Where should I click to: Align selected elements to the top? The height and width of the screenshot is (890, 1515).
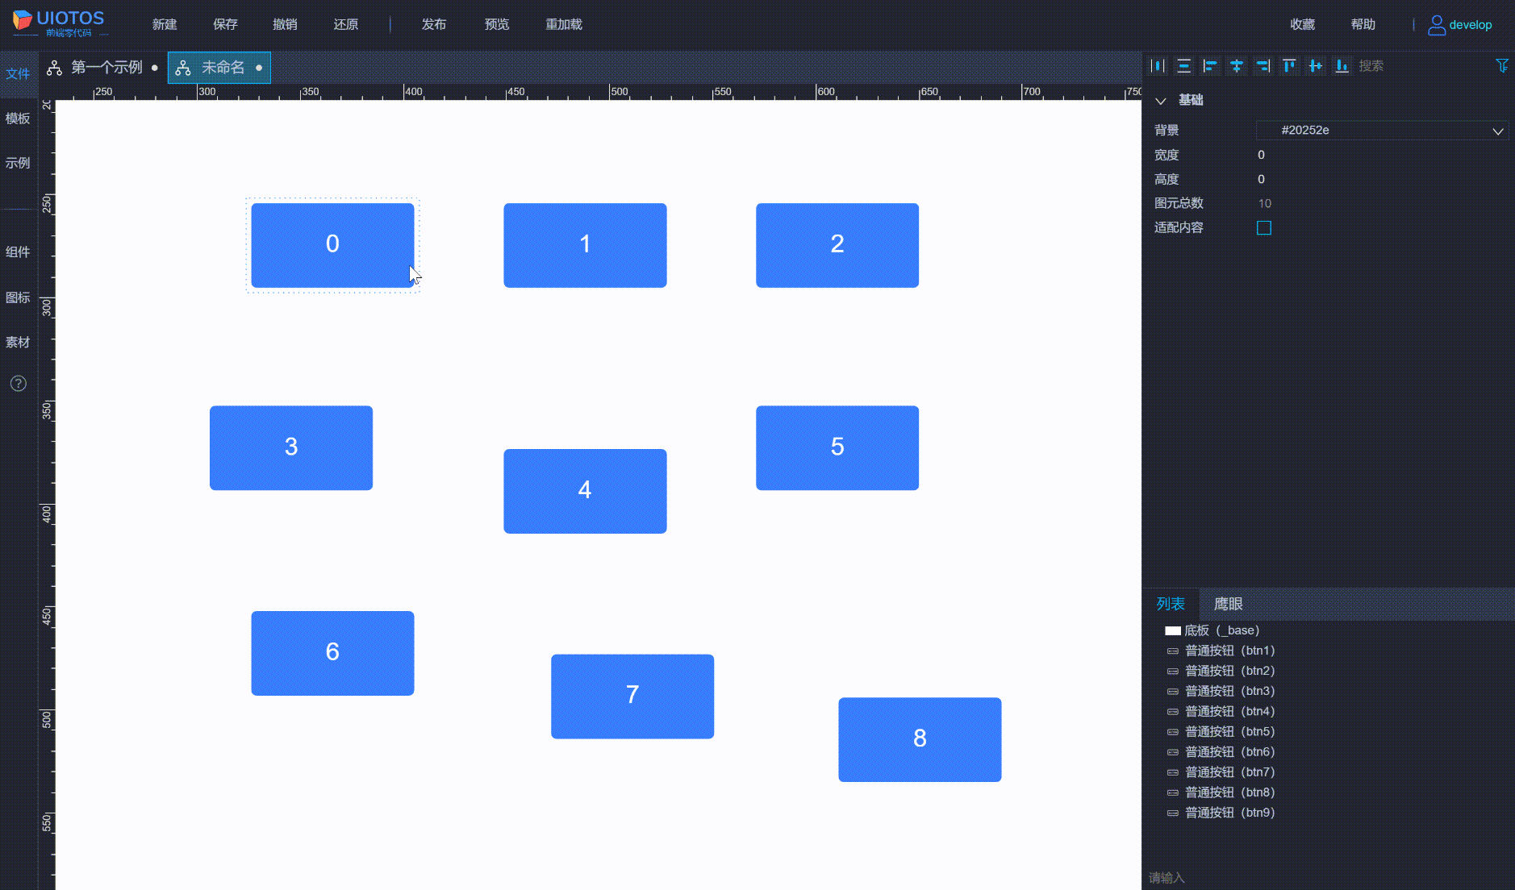(x=1289, y=66)
